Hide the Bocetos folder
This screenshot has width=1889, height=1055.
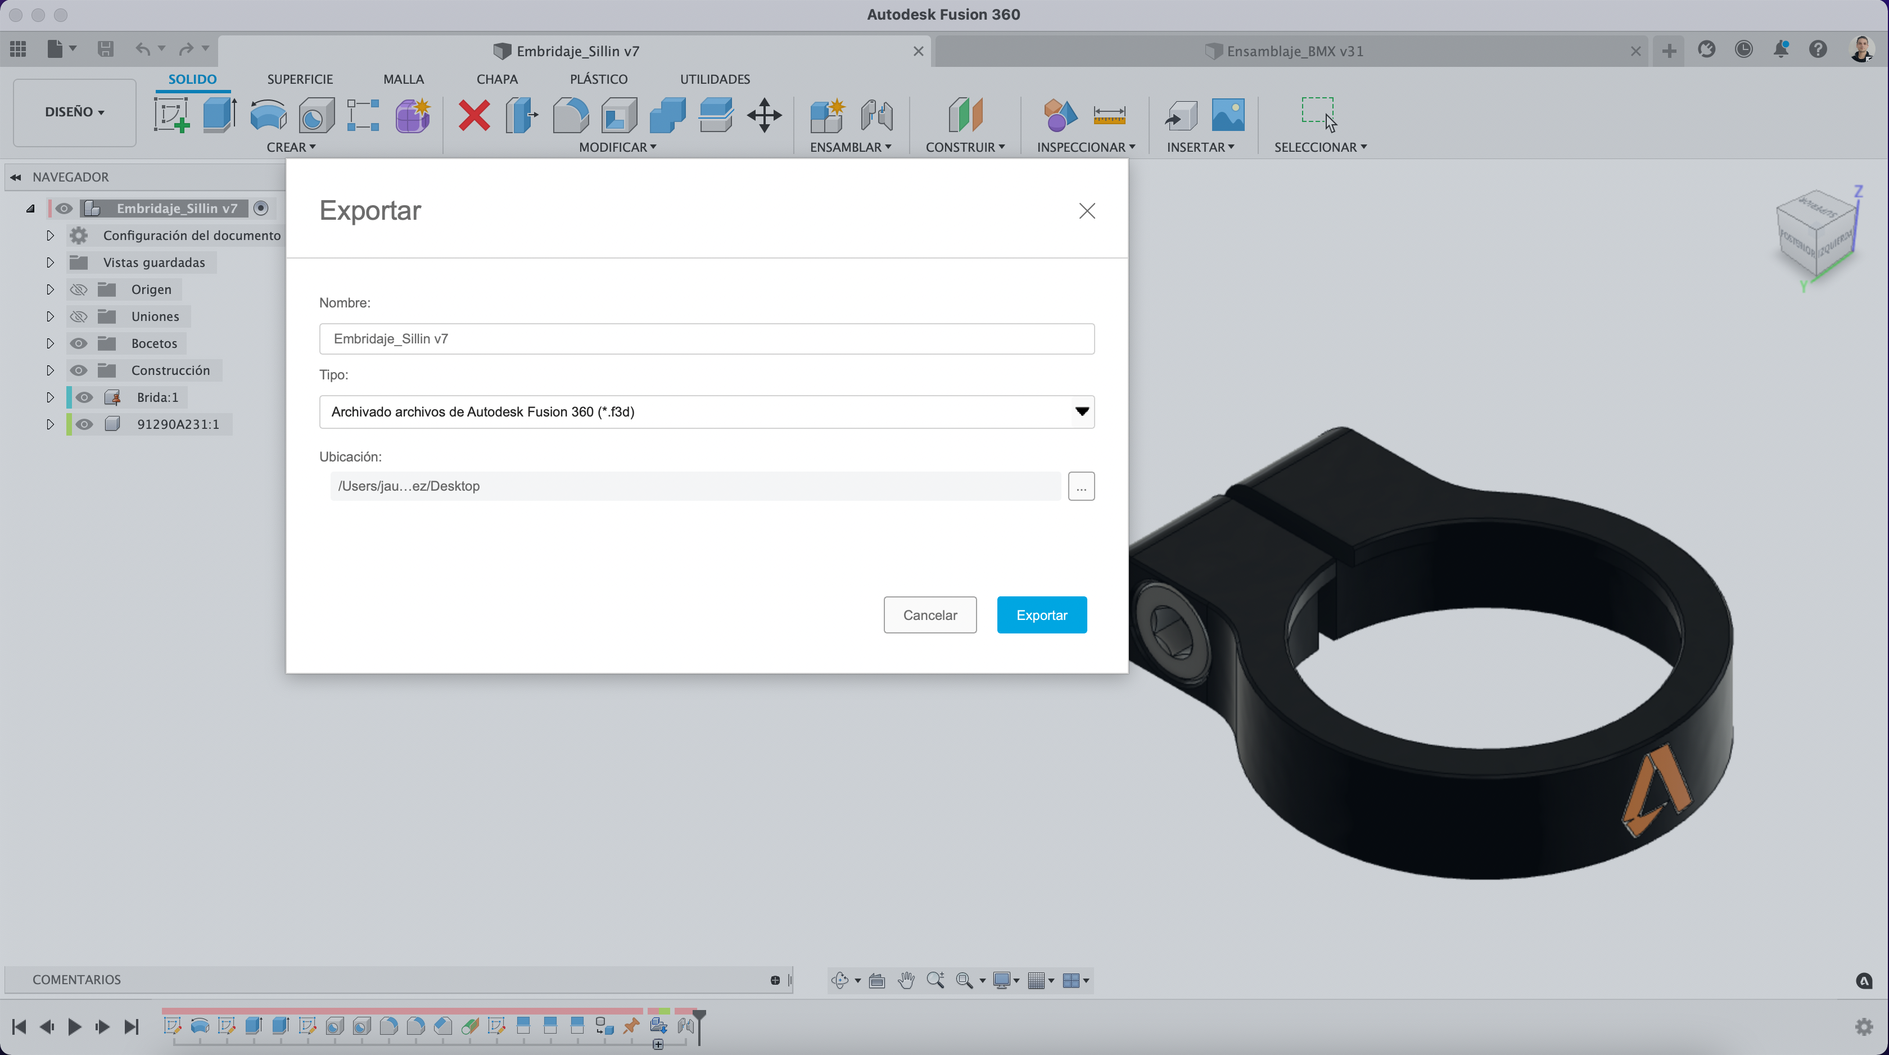click(79, 343)
